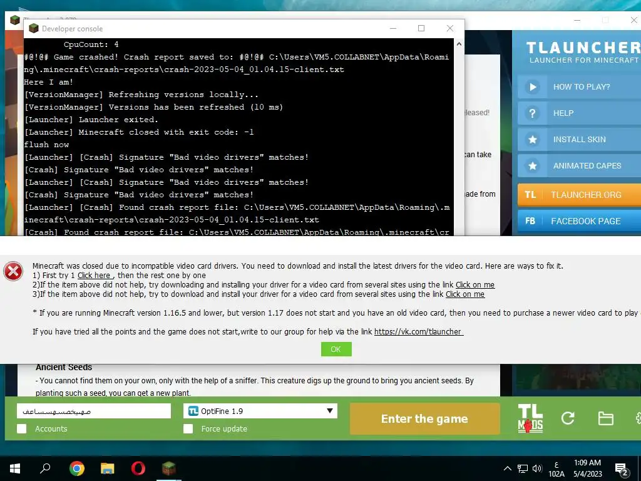Viewport: 641px width, 481px height.
Task: Maximize the Developer console window
Action: [421, 28]
